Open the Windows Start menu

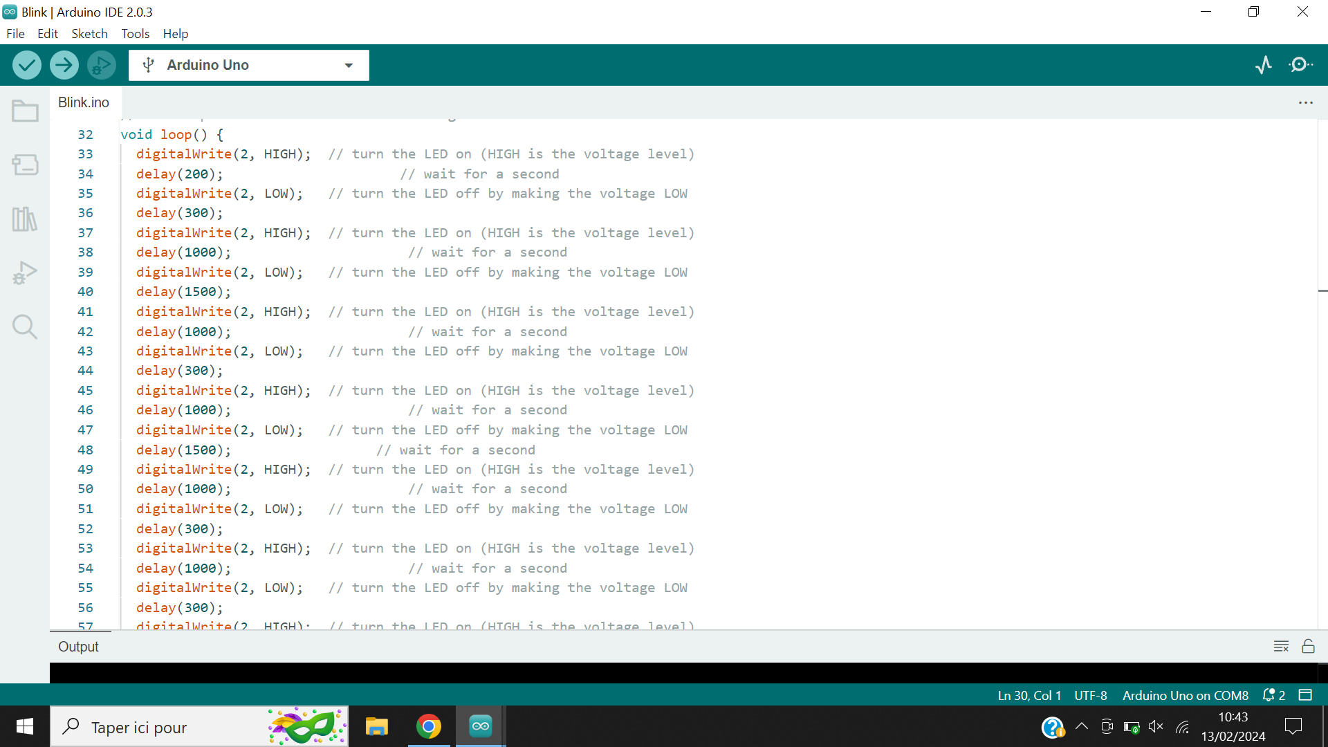(25, 726)
